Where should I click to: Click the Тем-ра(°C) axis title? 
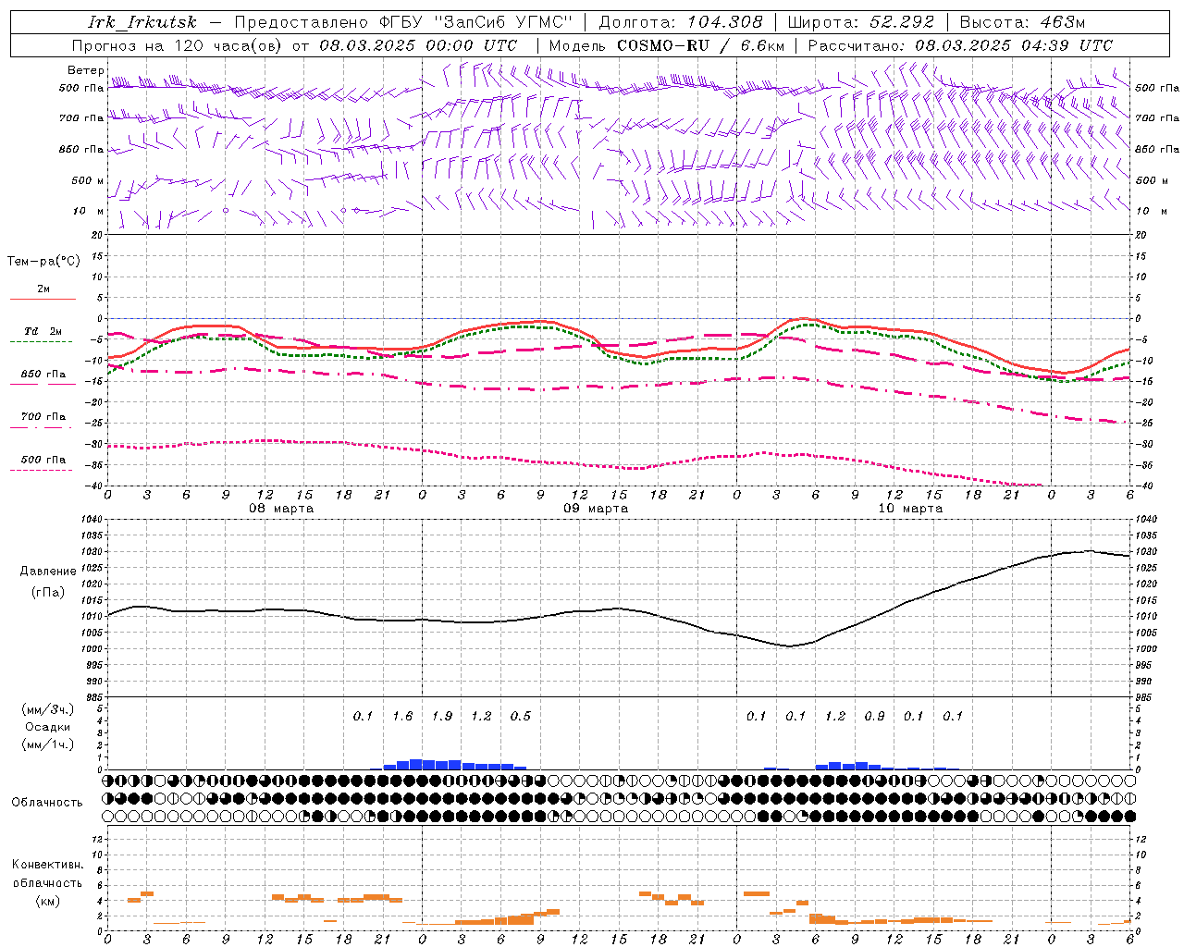click(x=43, y=262)
